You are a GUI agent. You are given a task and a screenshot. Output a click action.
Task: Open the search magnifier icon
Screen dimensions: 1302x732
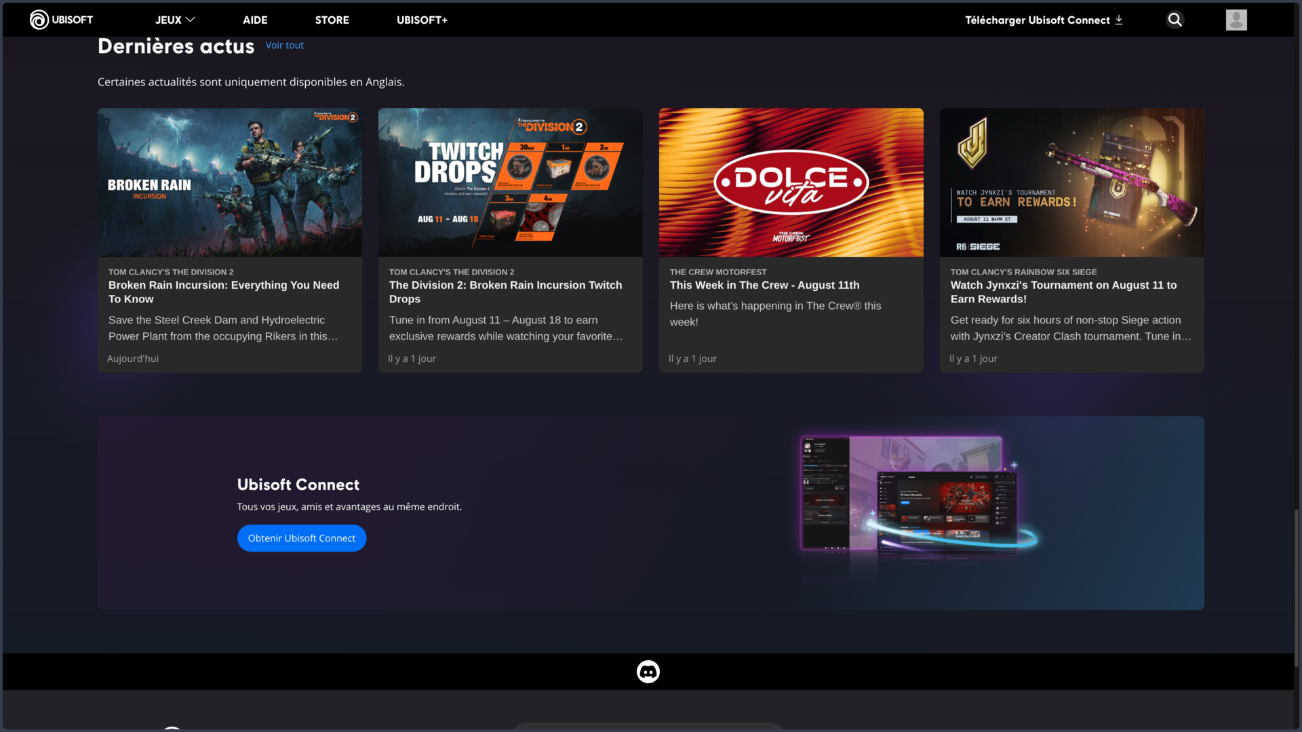click(x=1175, y=20)
